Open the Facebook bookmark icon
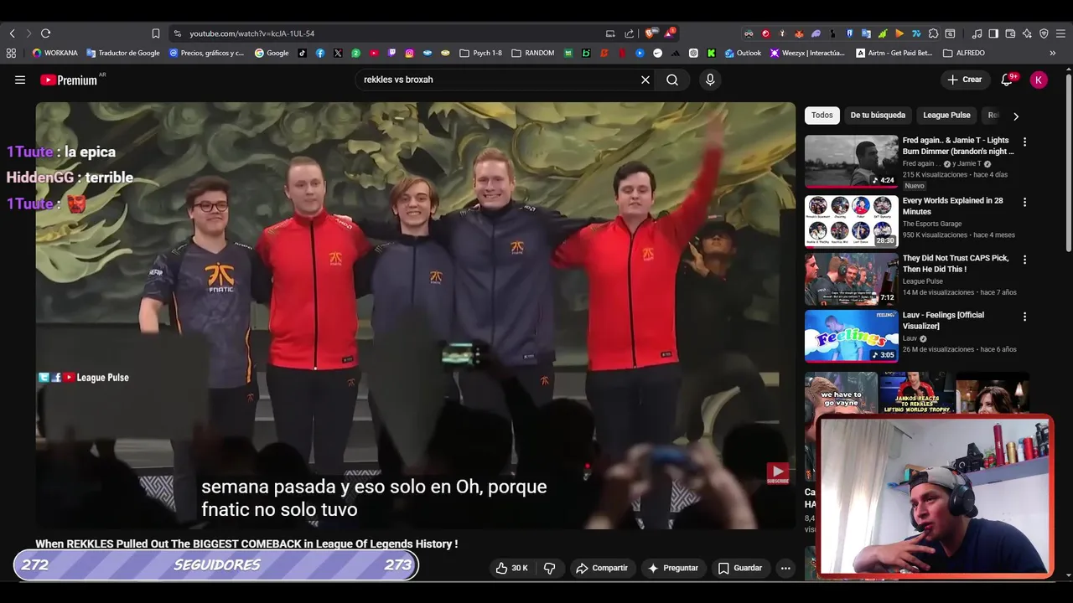Viewport: 1073px width, 603px height. point(320,53)
